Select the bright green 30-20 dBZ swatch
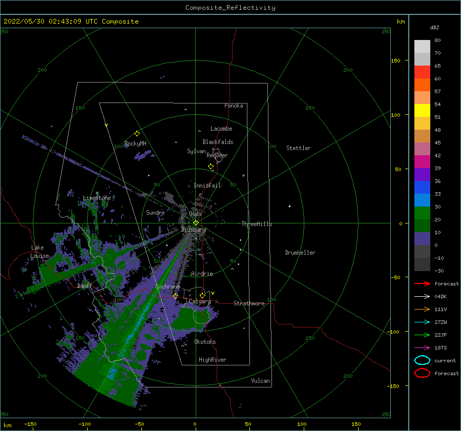The height and width of the screenshot is (431, 461). pyautogui.click(x=422, y=213)
